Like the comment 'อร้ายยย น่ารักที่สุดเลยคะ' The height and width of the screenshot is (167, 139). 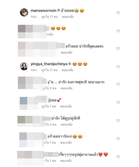(118, 49)
